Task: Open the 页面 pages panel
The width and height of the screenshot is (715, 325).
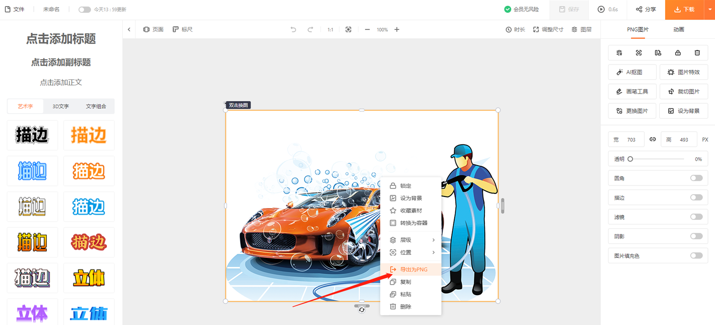Action: [153, 30]
